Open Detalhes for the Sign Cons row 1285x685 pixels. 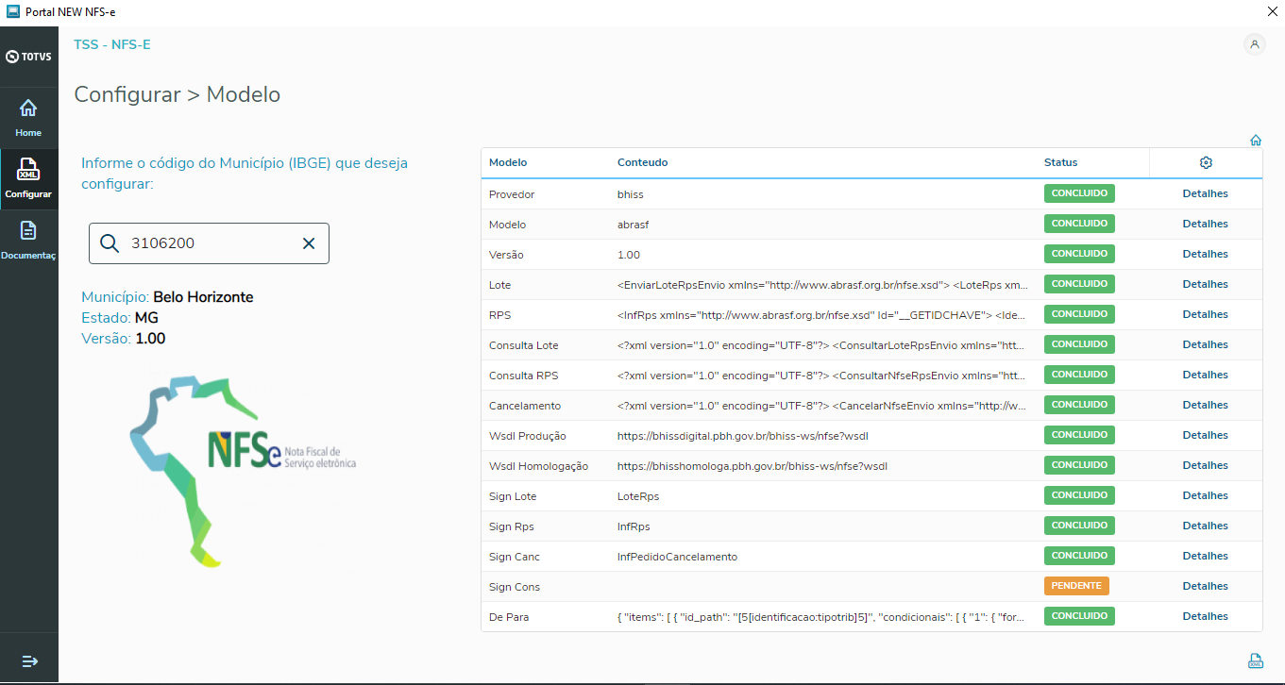point(1205,586)
